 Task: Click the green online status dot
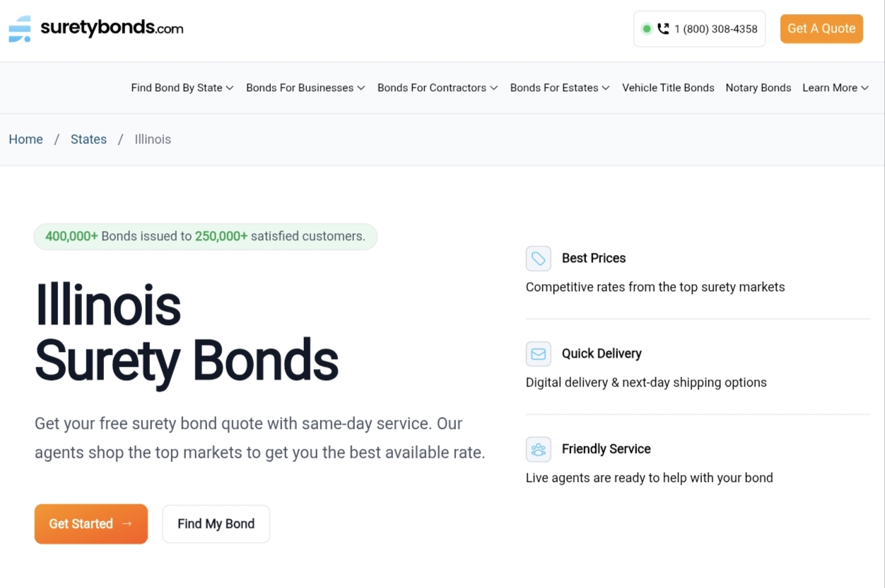click(x=646, y=29)
